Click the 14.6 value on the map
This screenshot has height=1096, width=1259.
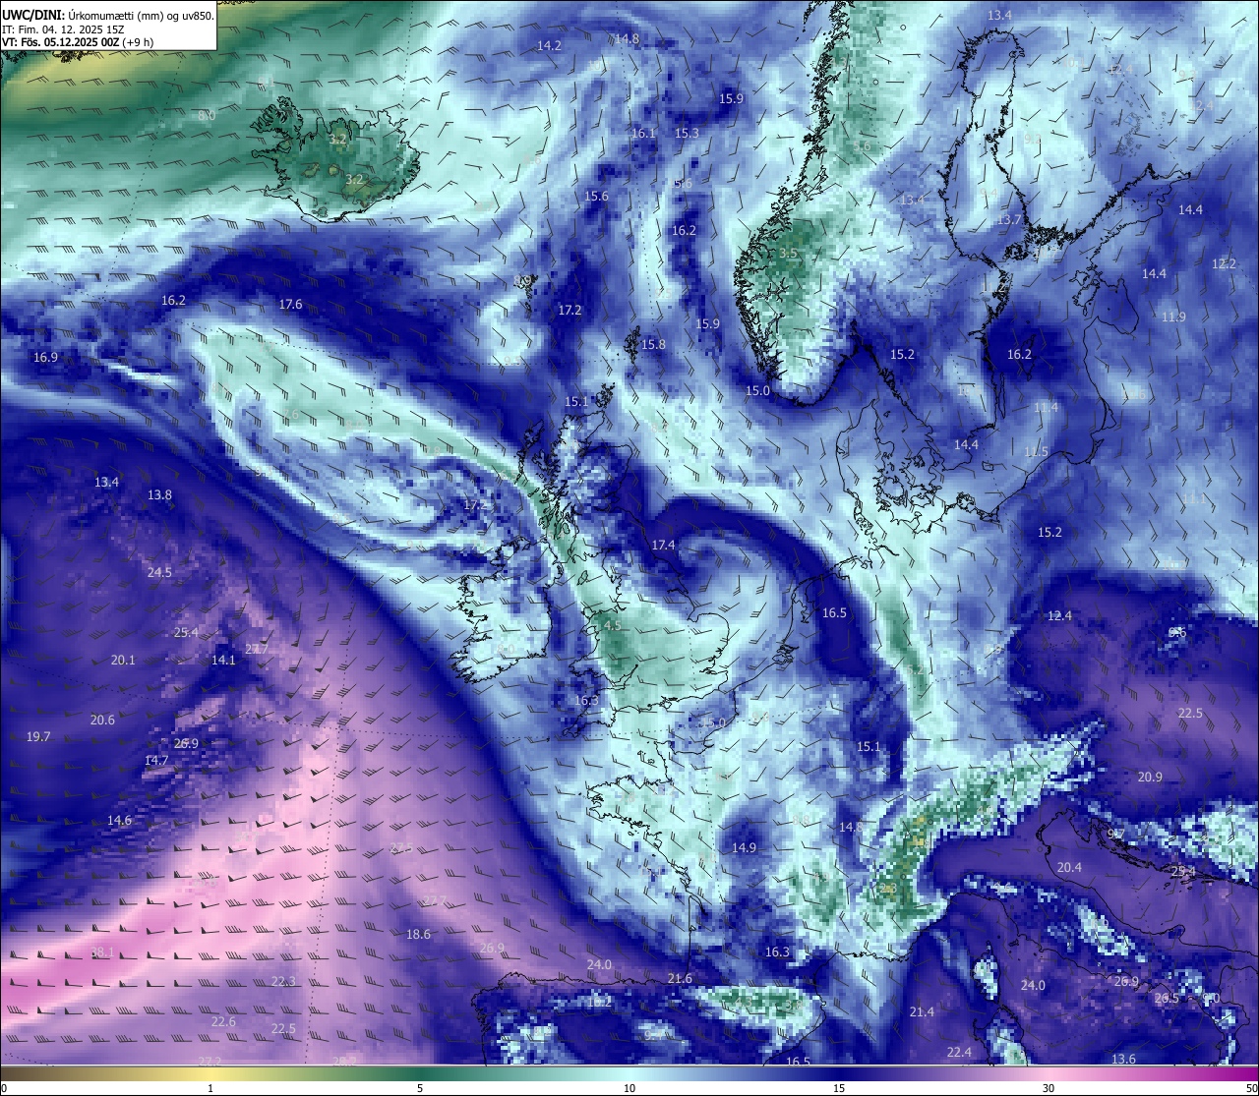click(x=119, y=821)
